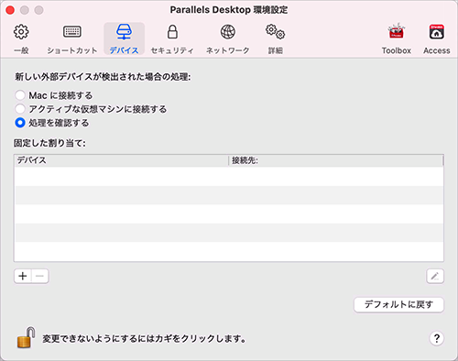The height and width of the screenshot is (361, 458).
Task: Close the preferences window with red button
Action: [x=10, y=10]
